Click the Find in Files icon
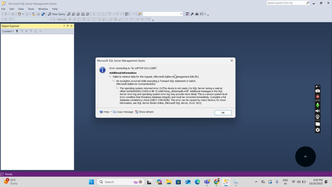 click(x=139, y=14)
